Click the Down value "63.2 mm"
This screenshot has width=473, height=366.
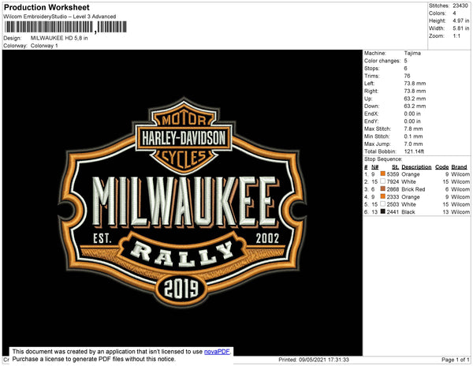415,106
